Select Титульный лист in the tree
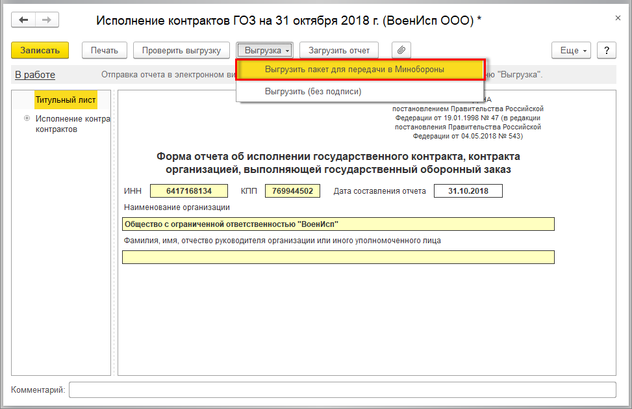Viewport: 632px width, 409px height. point(66,100)
